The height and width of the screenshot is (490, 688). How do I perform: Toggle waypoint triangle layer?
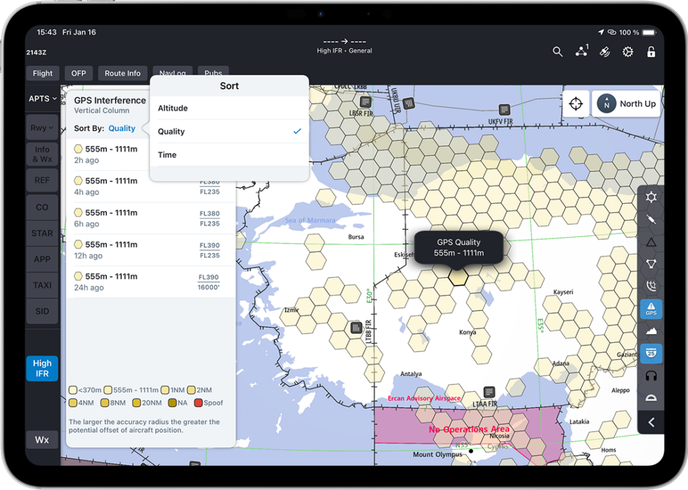point(651,242)
